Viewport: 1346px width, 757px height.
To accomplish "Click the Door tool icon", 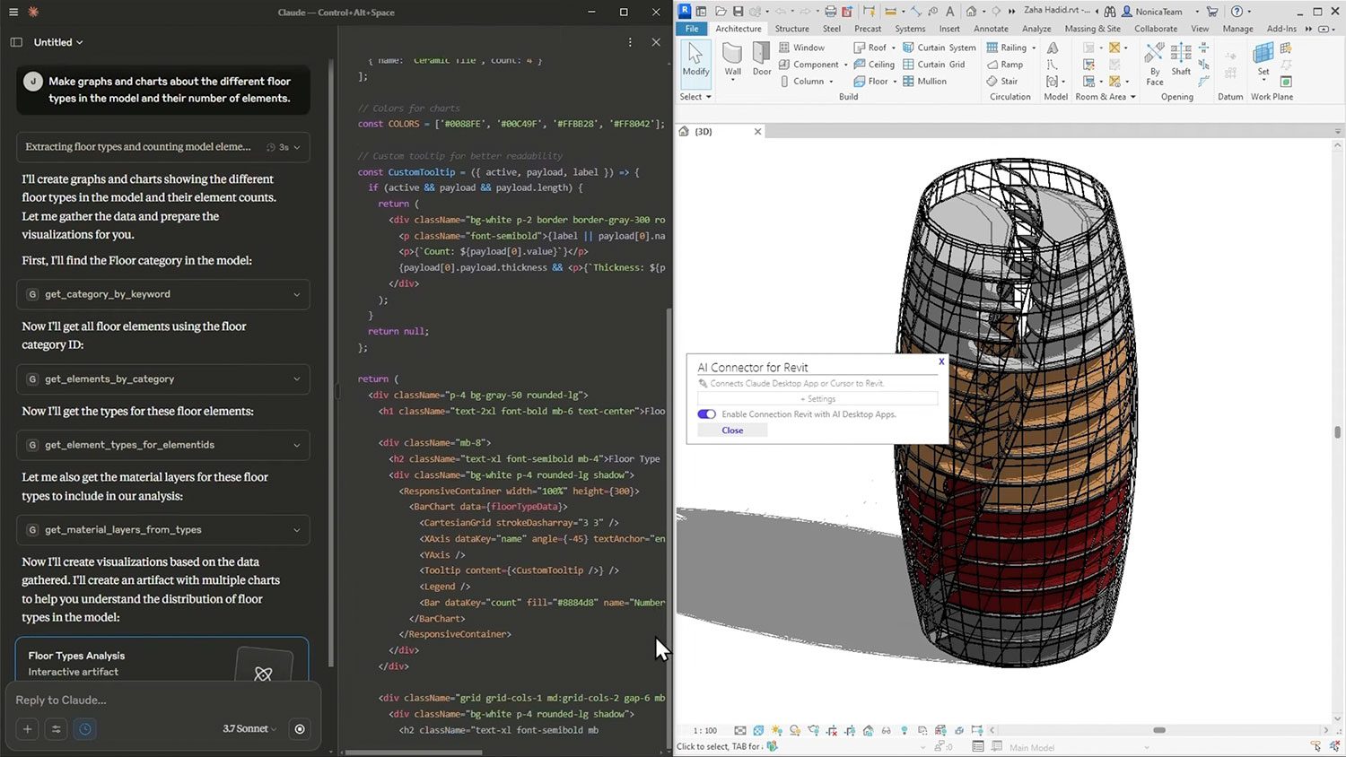I will click(761, 58).
